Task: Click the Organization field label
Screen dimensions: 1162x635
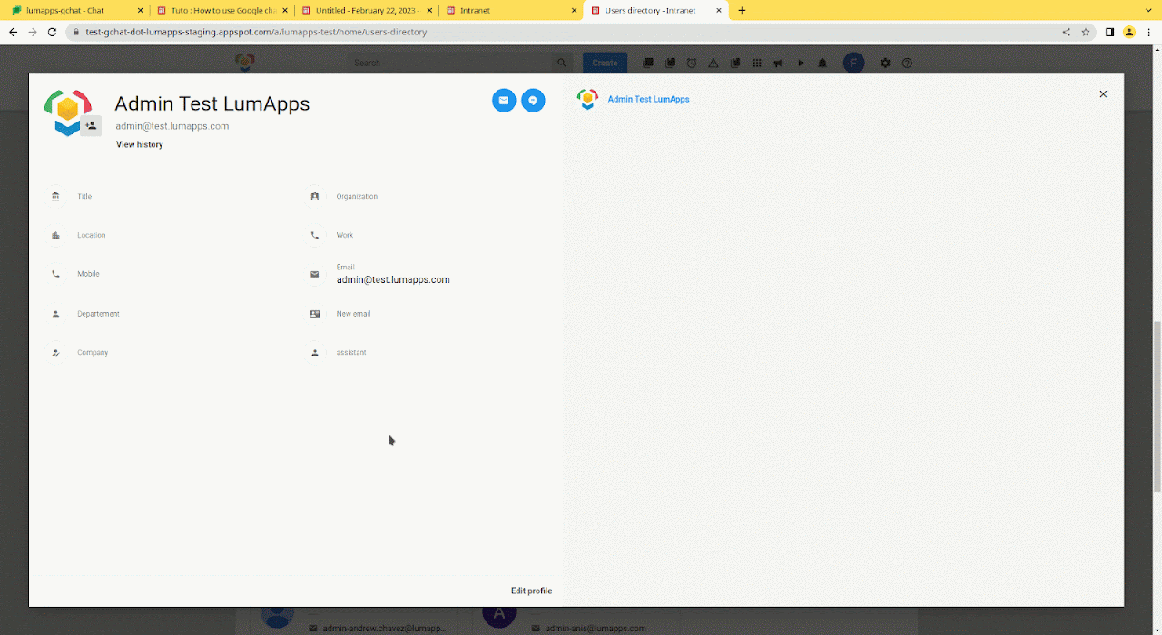Action: (x=357, y=196)
